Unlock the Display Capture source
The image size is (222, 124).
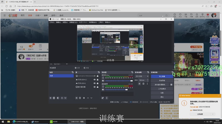[x=98, y=87]
